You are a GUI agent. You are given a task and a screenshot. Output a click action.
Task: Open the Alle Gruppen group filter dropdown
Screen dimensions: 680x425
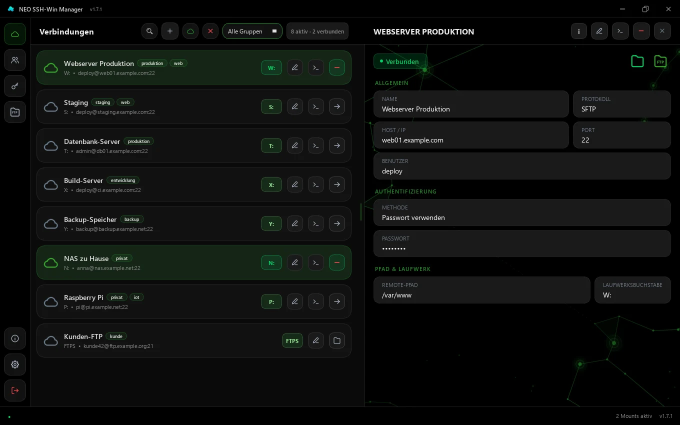(252, 31)
